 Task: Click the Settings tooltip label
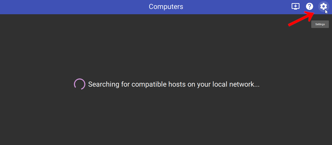320,24
